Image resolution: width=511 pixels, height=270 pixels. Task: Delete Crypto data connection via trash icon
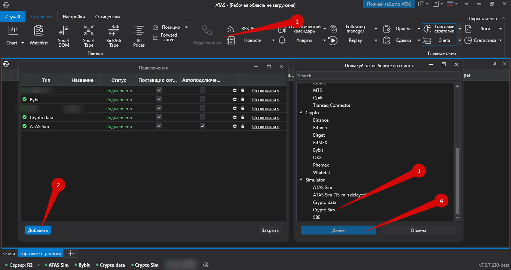(242, 118)
